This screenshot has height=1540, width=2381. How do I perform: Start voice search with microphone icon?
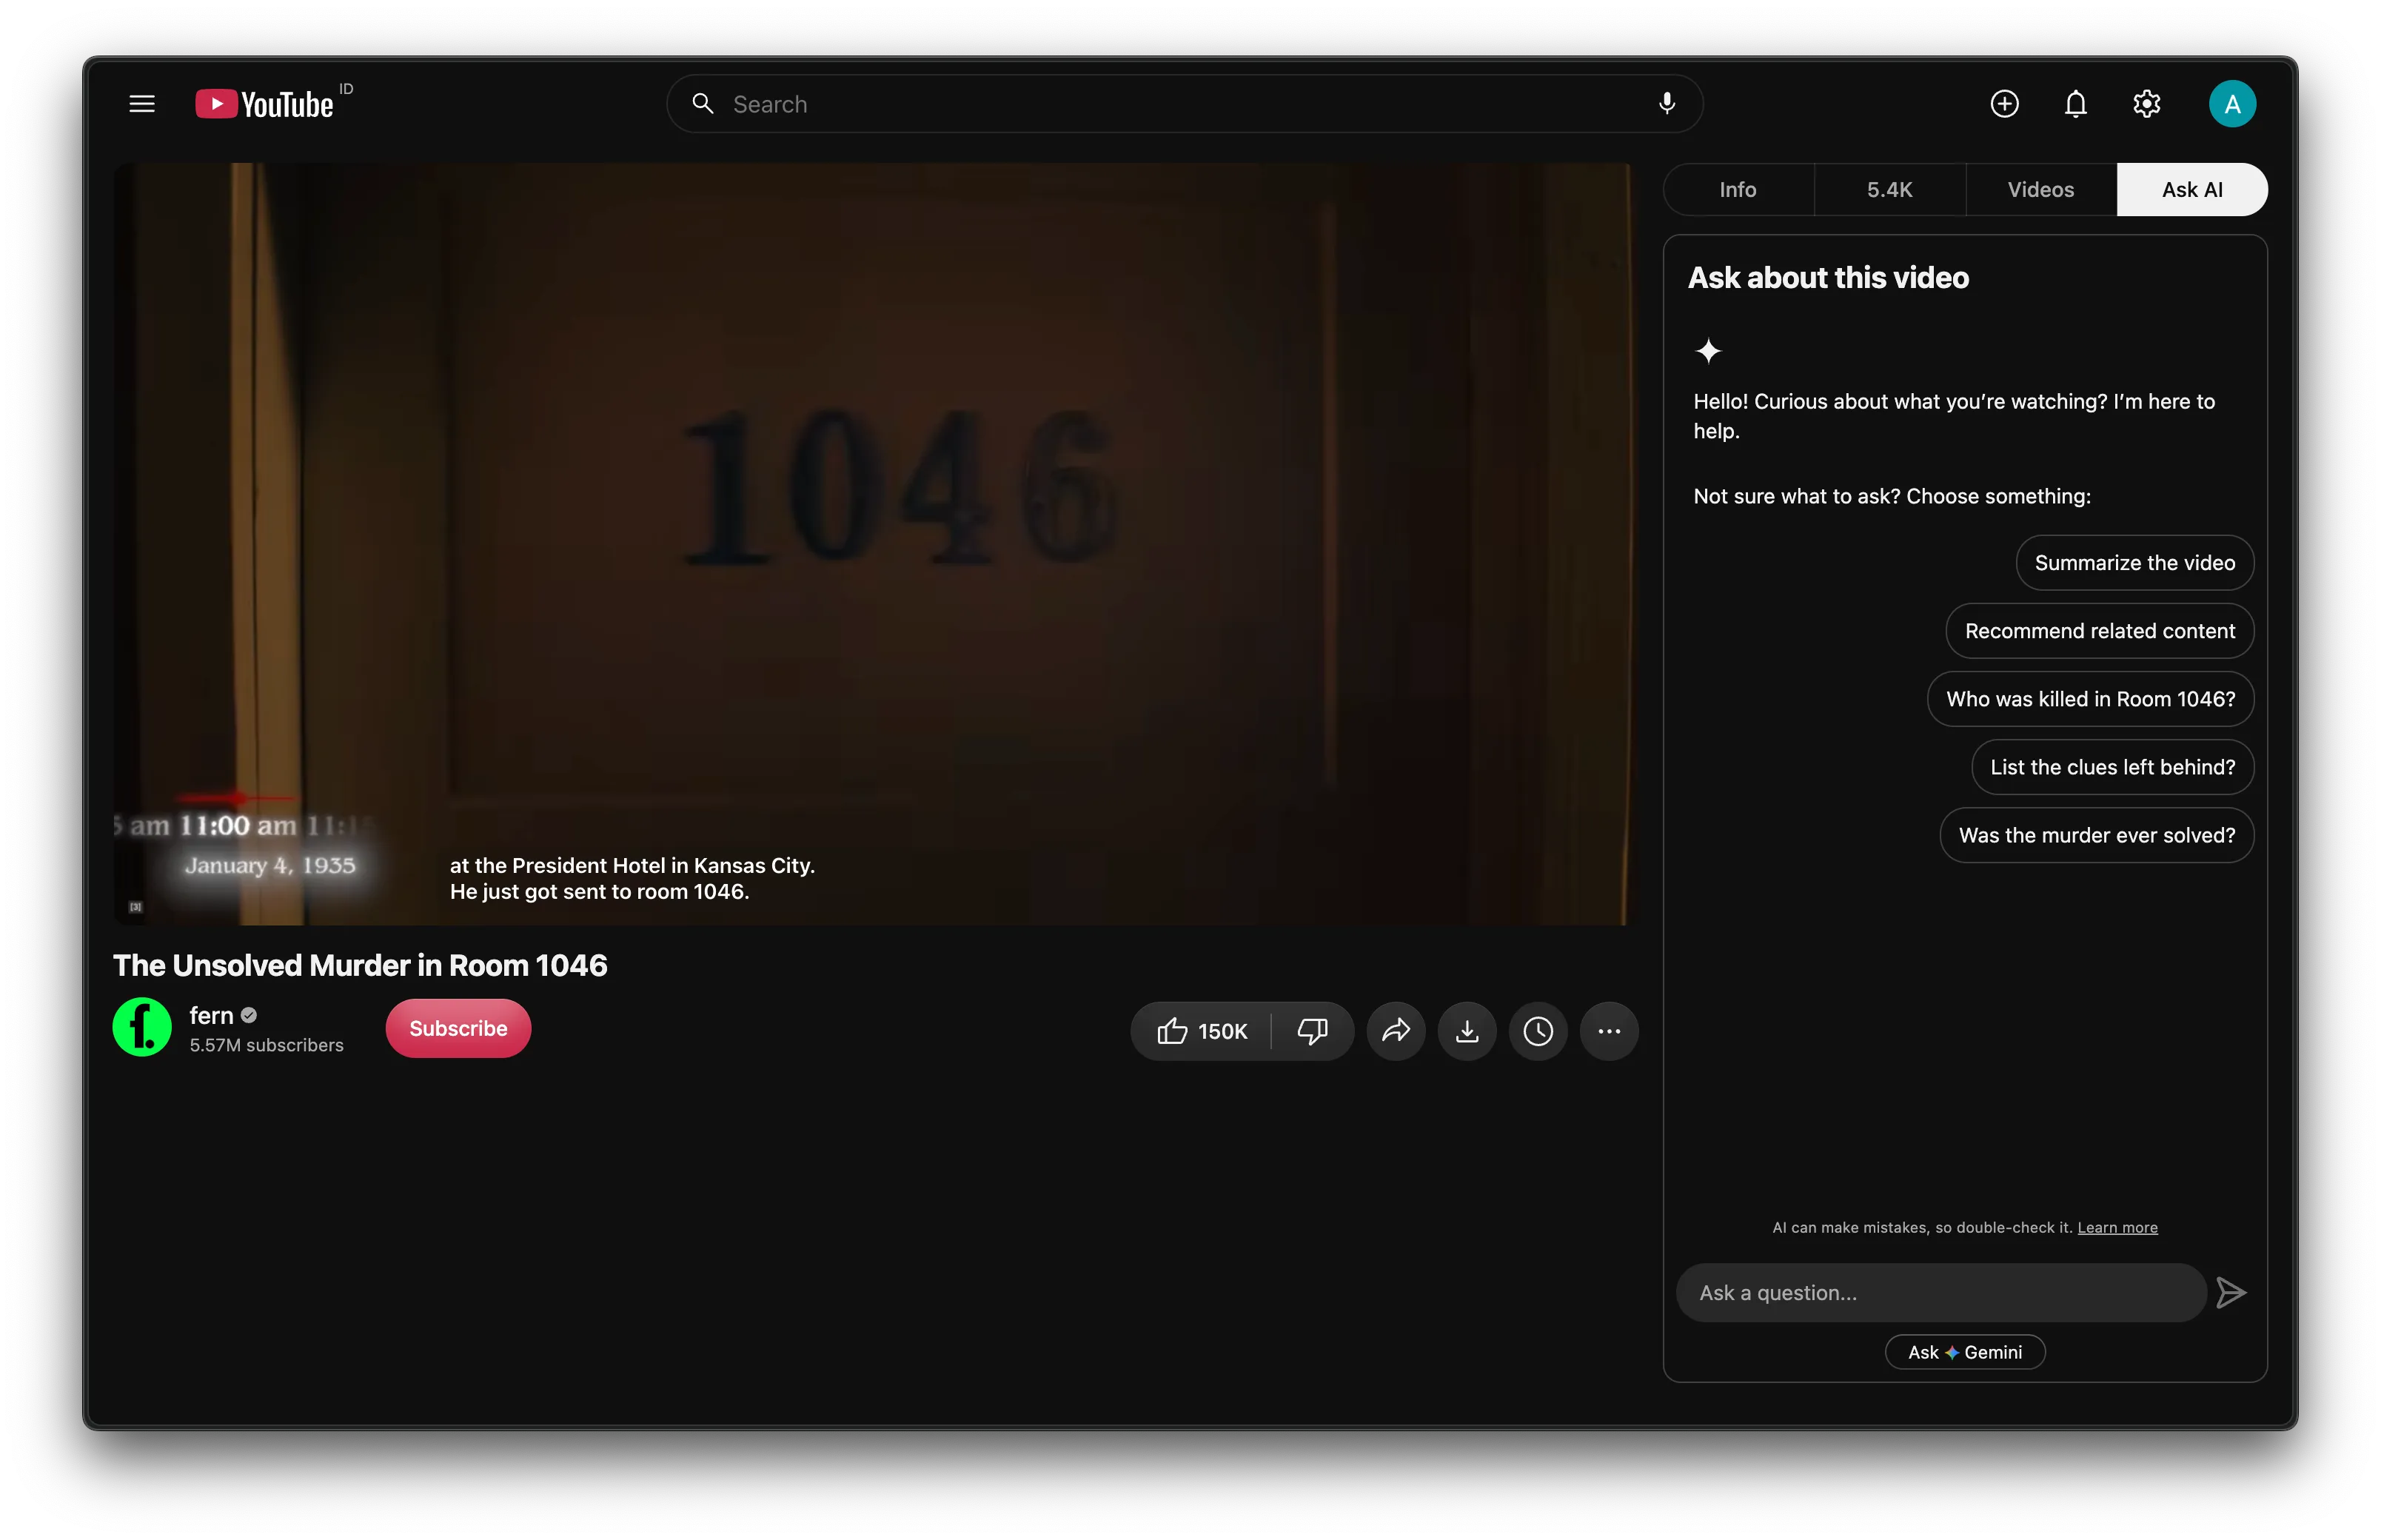coord(1666,104)
